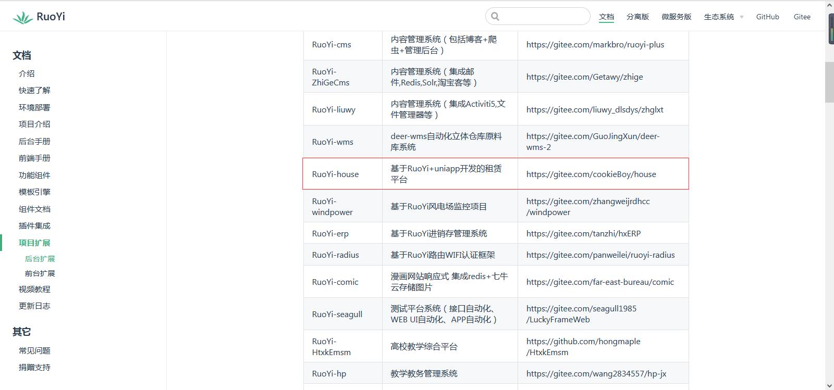Go to Gitee from top navigation
This screenshot has height=390, width=834.
[x=802, y=17]
